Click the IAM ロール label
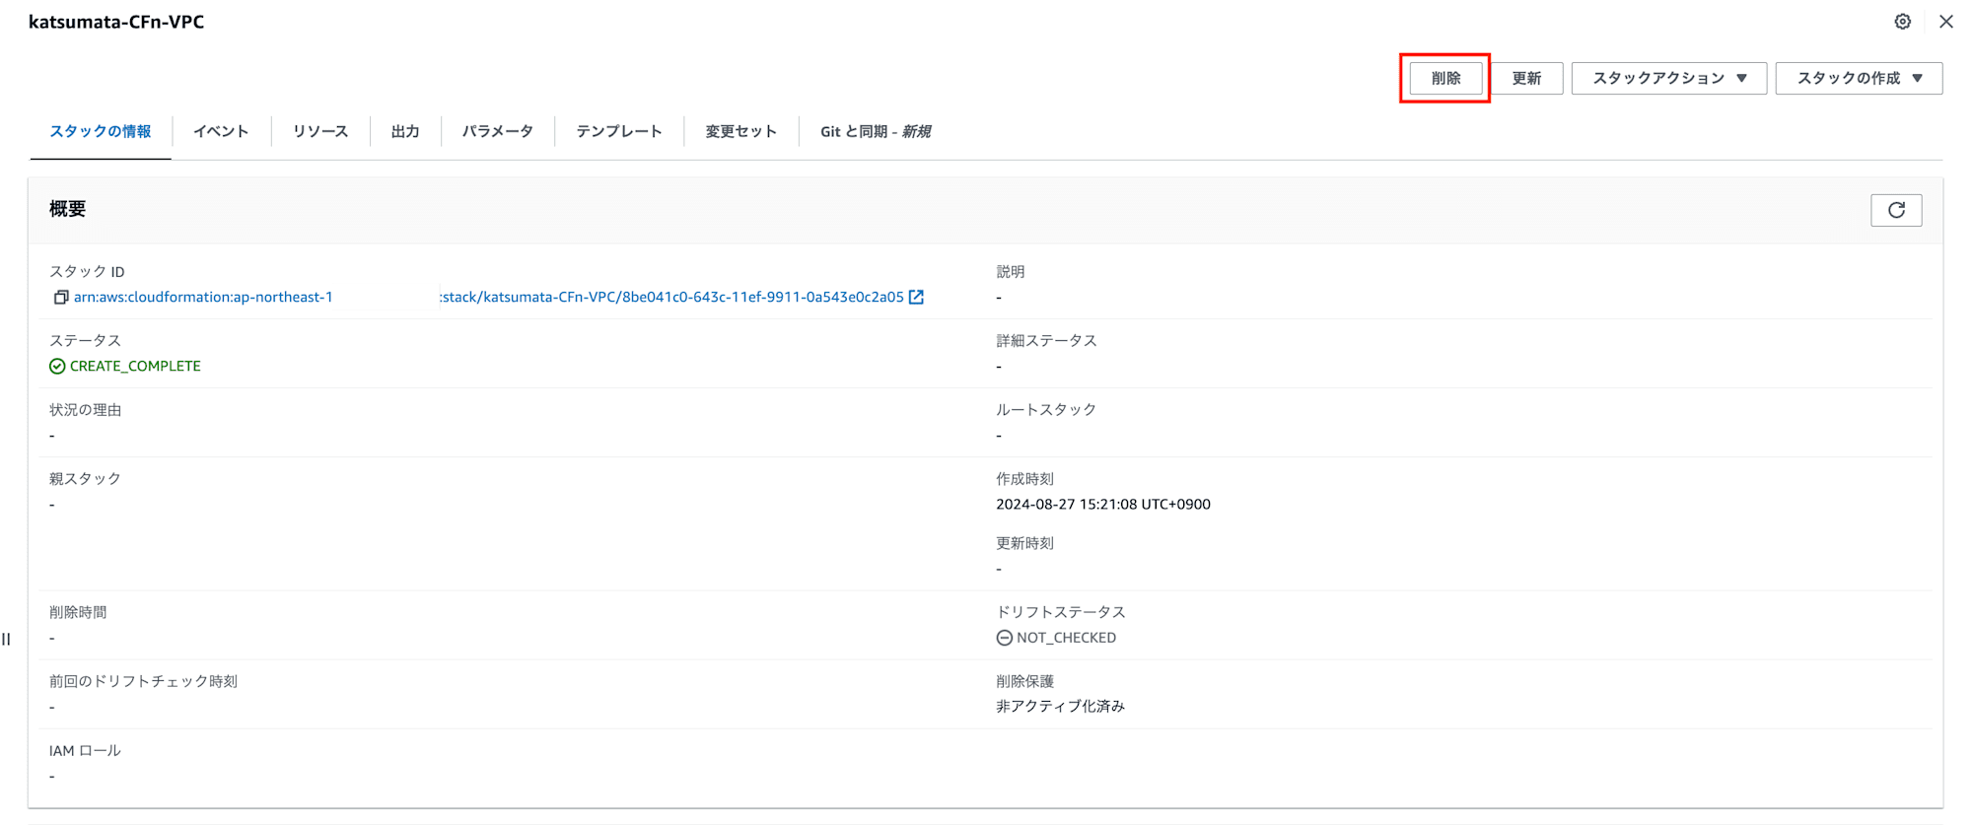This screenshot has height=825, width=1972. [x=85, y=750]
